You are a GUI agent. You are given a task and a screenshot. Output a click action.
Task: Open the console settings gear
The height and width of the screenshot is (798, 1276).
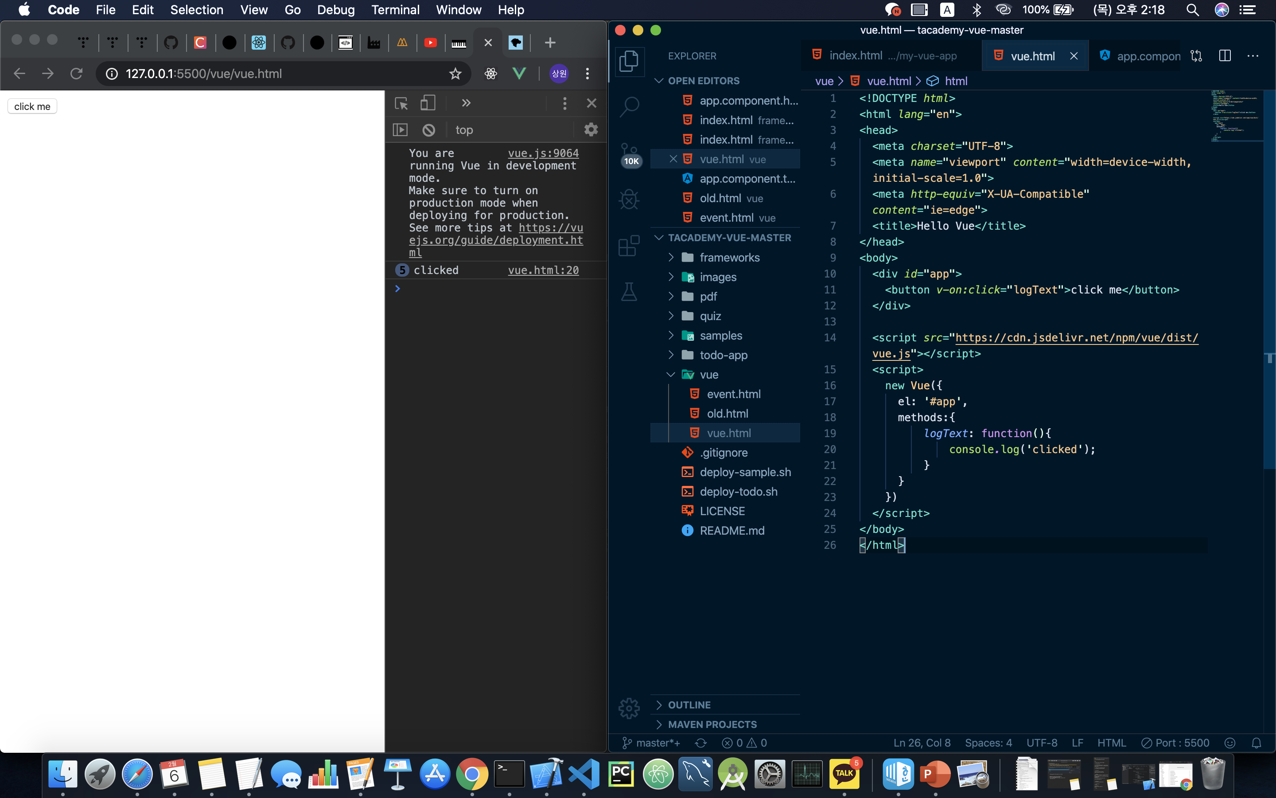click(591, 130)
